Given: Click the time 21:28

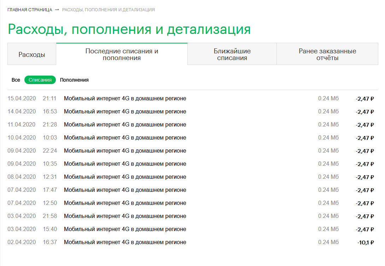Looking at the screenshot, I should coord(50,125).
